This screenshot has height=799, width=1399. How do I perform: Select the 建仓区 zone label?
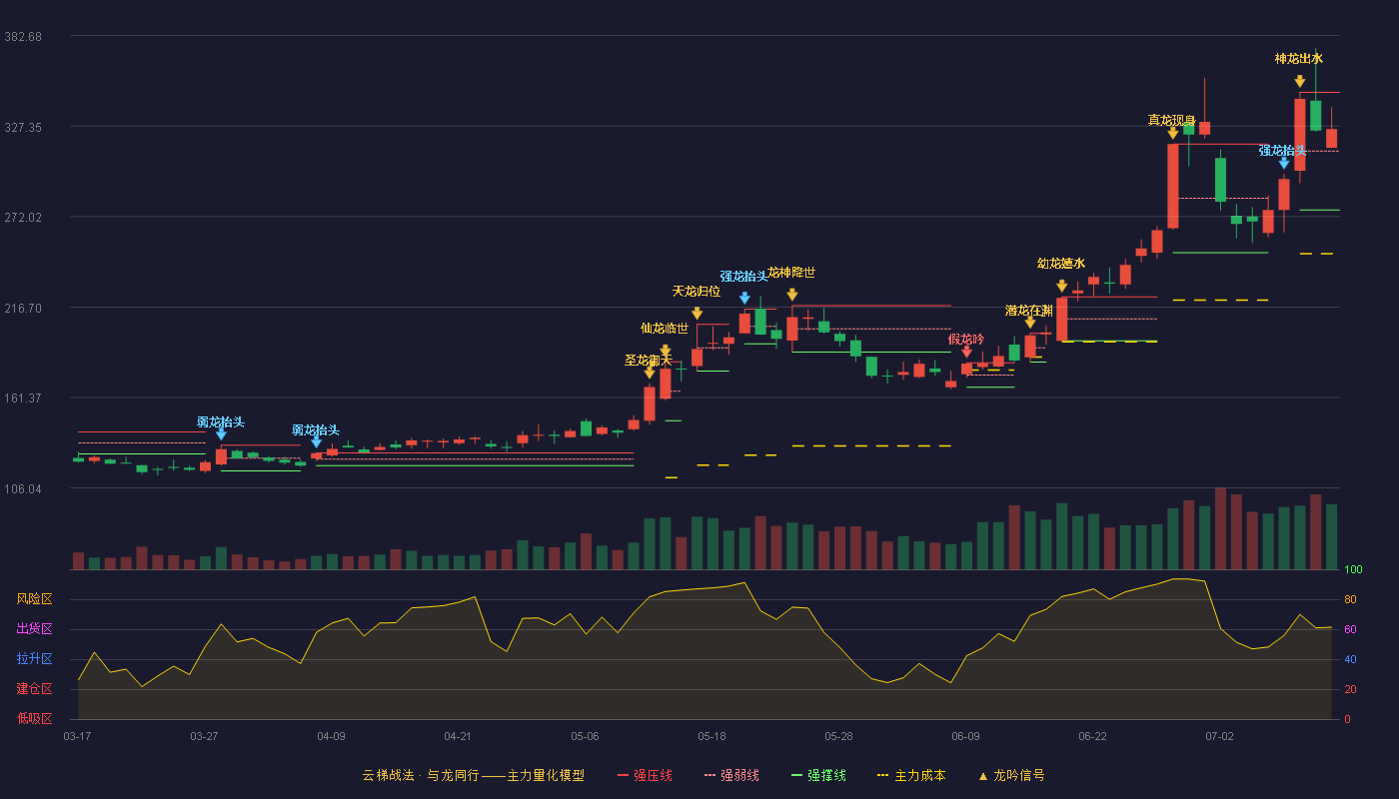(34, 689)
